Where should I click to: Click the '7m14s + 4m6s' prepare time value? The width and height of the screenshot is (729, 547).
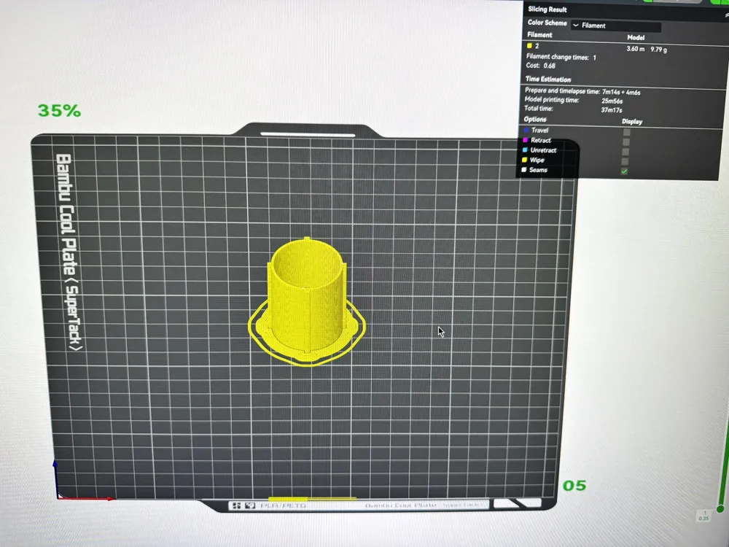(x=621, y=92)
